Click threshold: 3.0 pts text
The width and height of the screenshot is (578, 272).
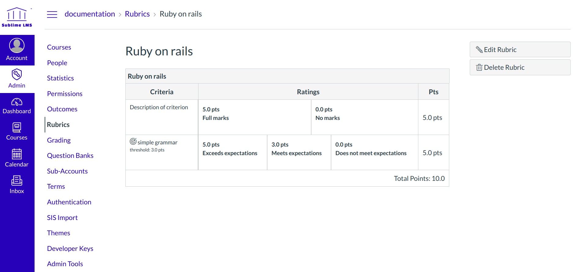(147, 150)
